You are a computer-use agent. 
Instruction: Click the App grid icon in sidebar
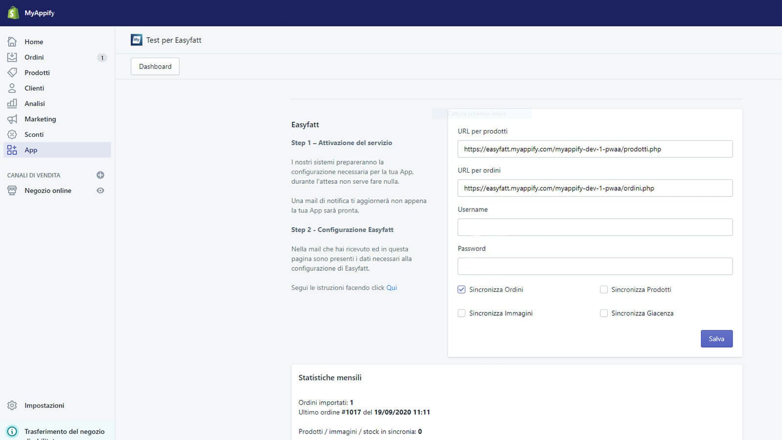(x=12, y=150)
